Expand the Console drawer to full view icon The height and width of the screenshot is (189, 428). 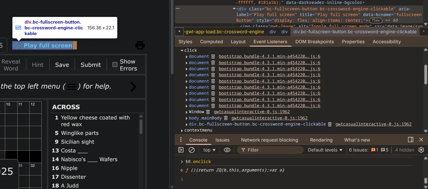[x=410, y=140]
